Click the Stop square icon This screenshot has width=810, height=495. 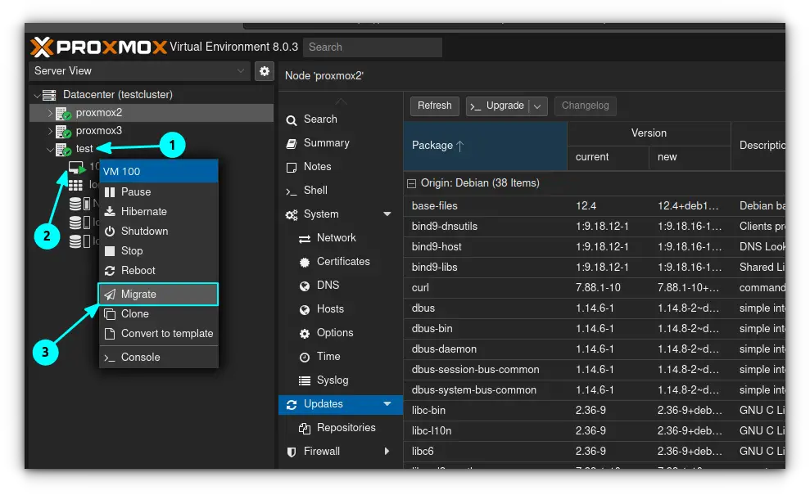(110, 251)
